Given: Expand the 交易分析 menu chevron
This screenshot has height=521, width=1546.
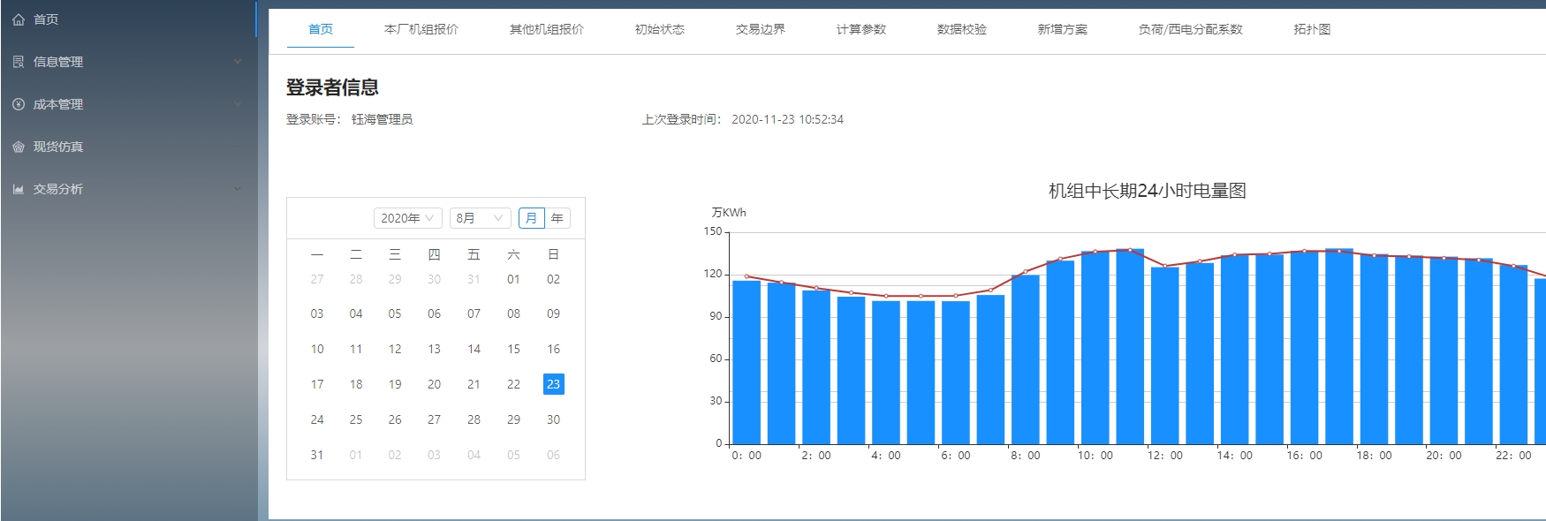Looking at the screenshot, I should 237,189.
